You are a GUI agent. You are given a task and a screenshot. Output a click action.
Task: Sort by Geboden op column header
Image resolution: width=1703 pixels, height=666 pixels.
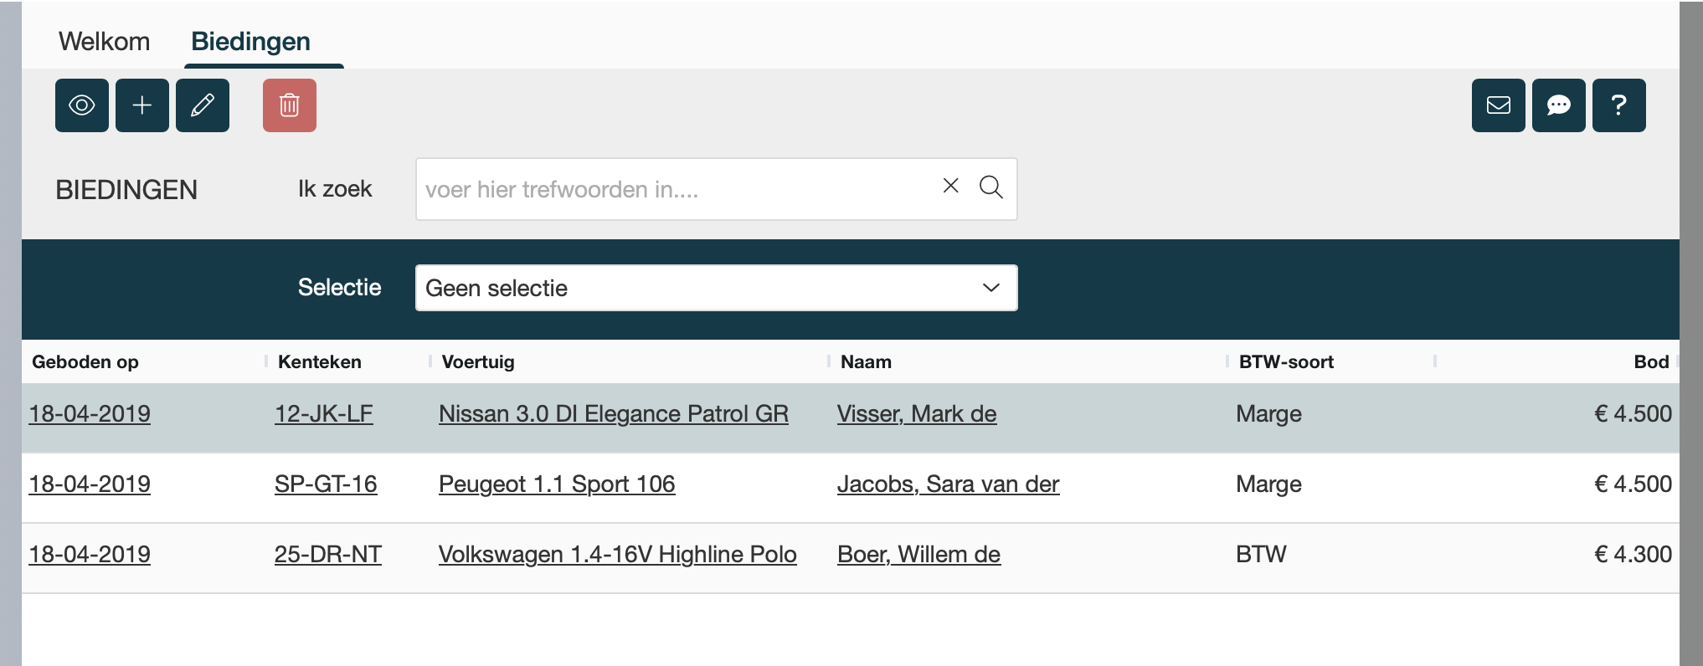pos(85,362)
